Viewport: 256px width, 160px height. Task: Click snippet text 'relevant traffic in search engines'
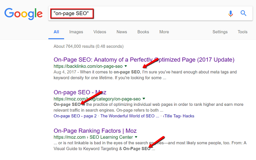point(84,111)
